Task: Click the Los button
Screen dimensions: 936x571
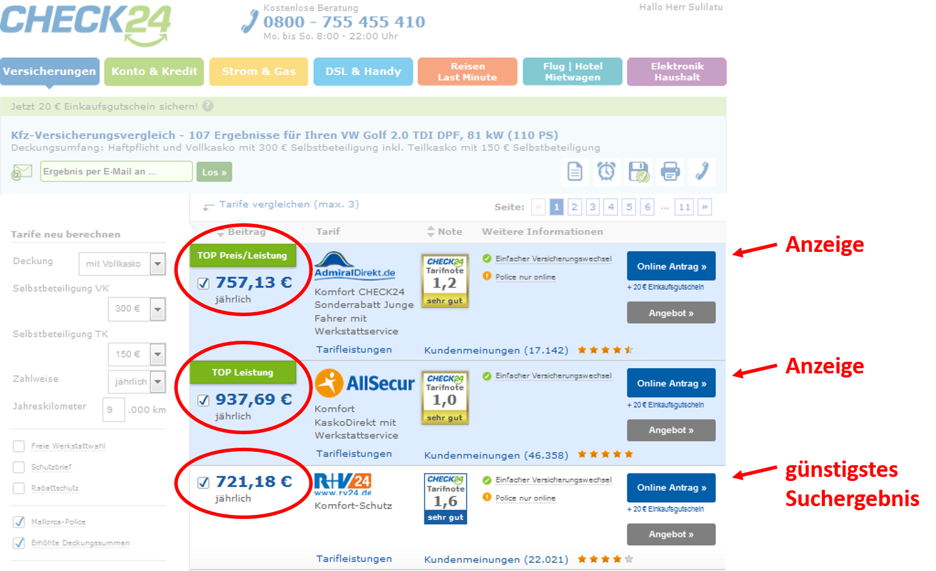Action: (x=214, y=172)
